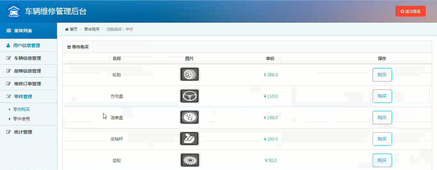Viewport: 437px width, 170px height.
Task: Click the ¥100.0 price in the 变档杆 row
Action: 270,139
